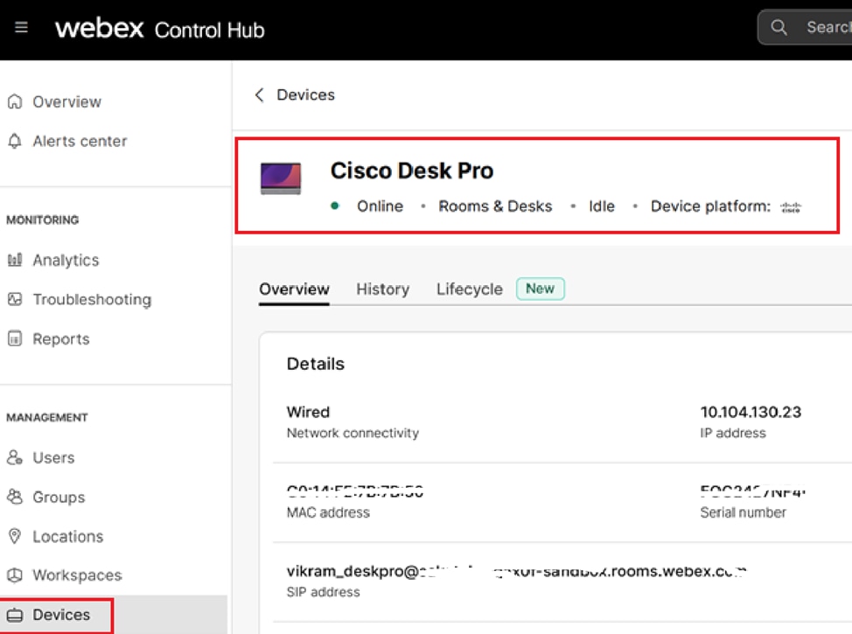The width and height of the screenshot is (852, 634).
Task: Switch to the Overview tab
Action: (294, 289)
